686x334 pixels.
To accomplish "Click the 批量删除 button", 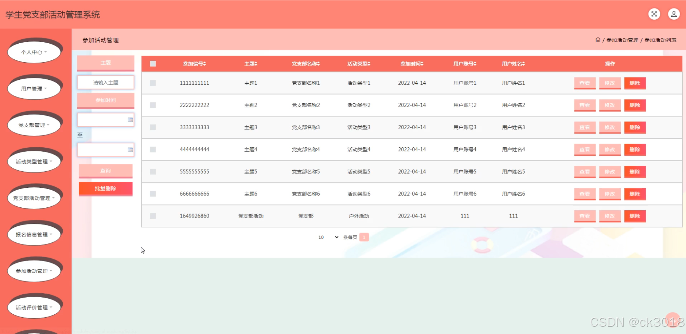I will [x=106, y=188].
